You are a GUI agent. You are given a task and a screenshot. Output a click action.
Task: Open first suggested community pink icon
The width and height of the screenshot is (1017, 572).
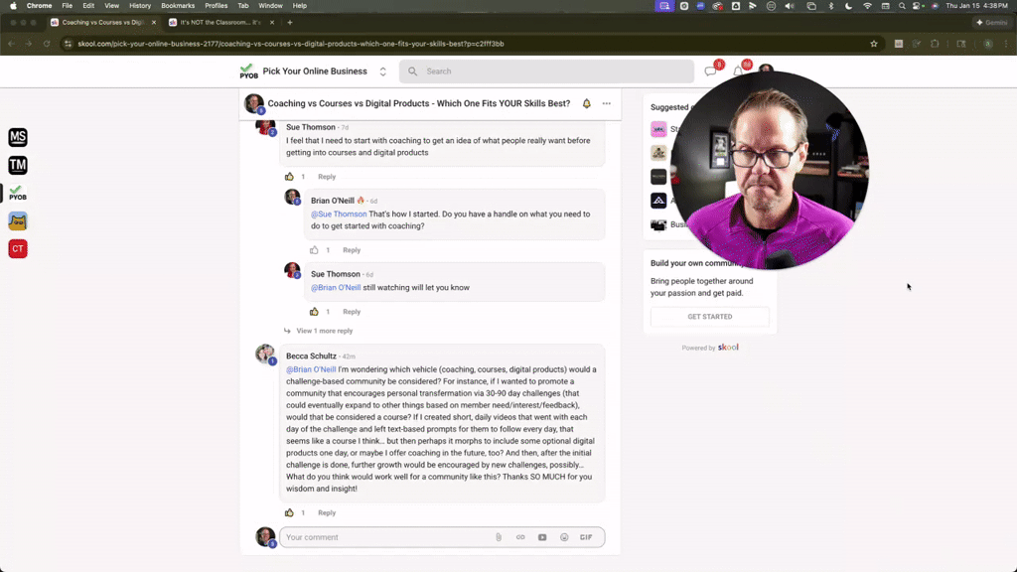pos(658,129)
